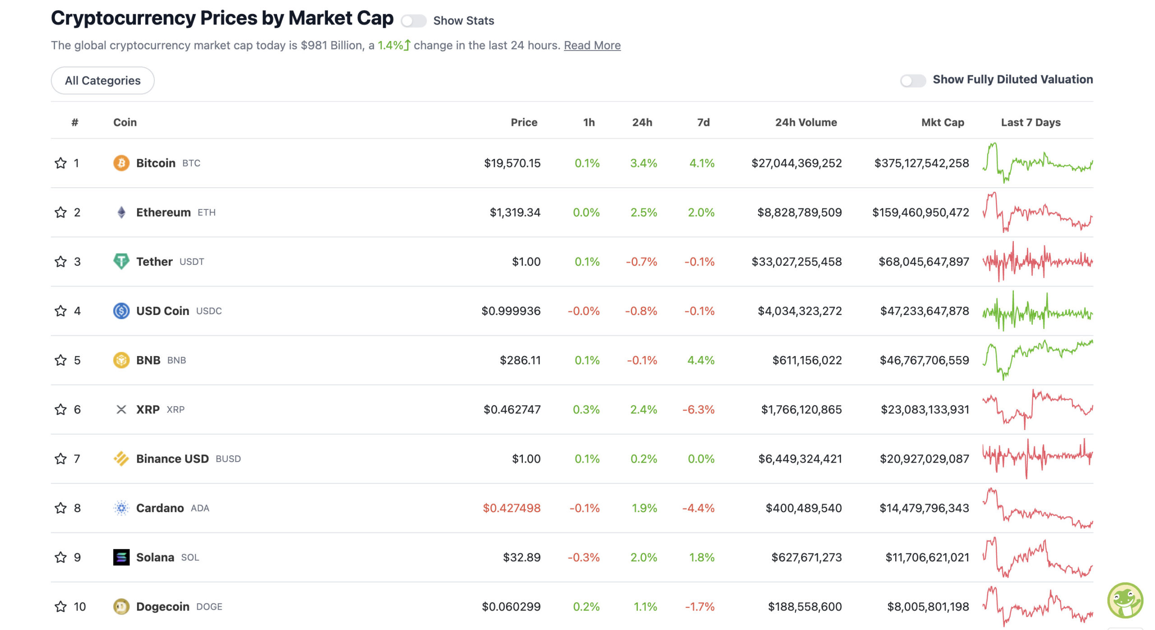Open the All Categories filter

pos(103,80)
